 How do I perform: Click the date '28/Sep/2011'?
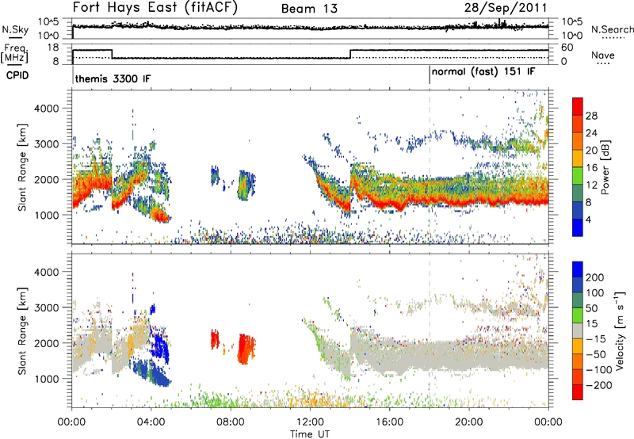point(505,7)
